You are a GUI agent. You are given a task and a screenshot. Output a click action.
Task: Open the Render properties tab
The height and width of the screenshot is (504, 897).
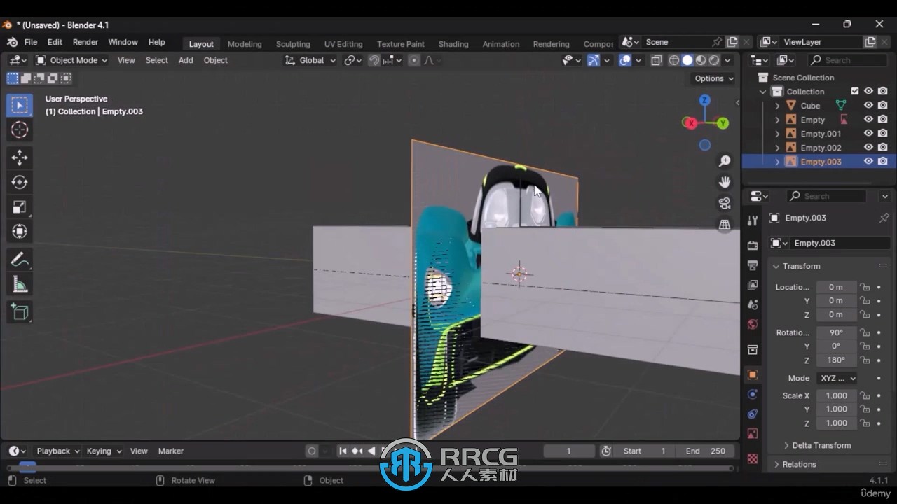tap(753, 246)
